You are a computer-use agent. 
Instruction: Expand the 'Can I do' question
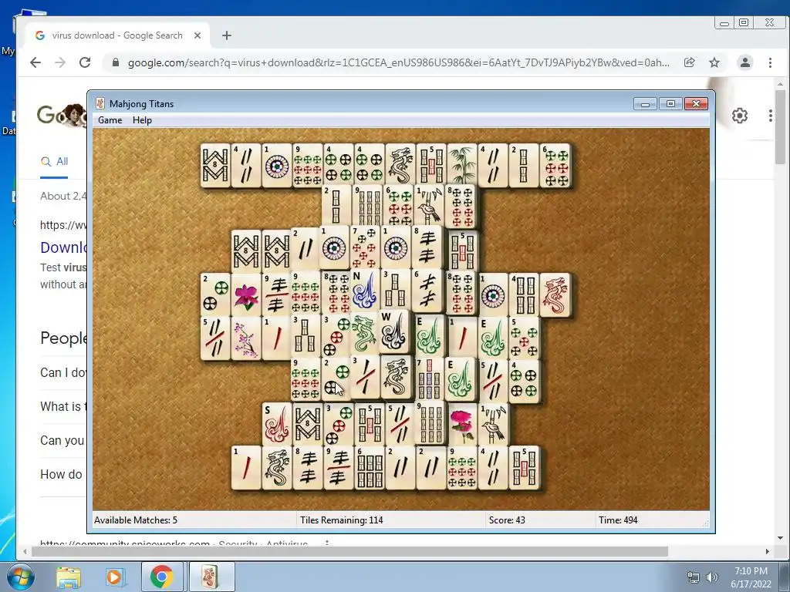[x=63, y=372]
